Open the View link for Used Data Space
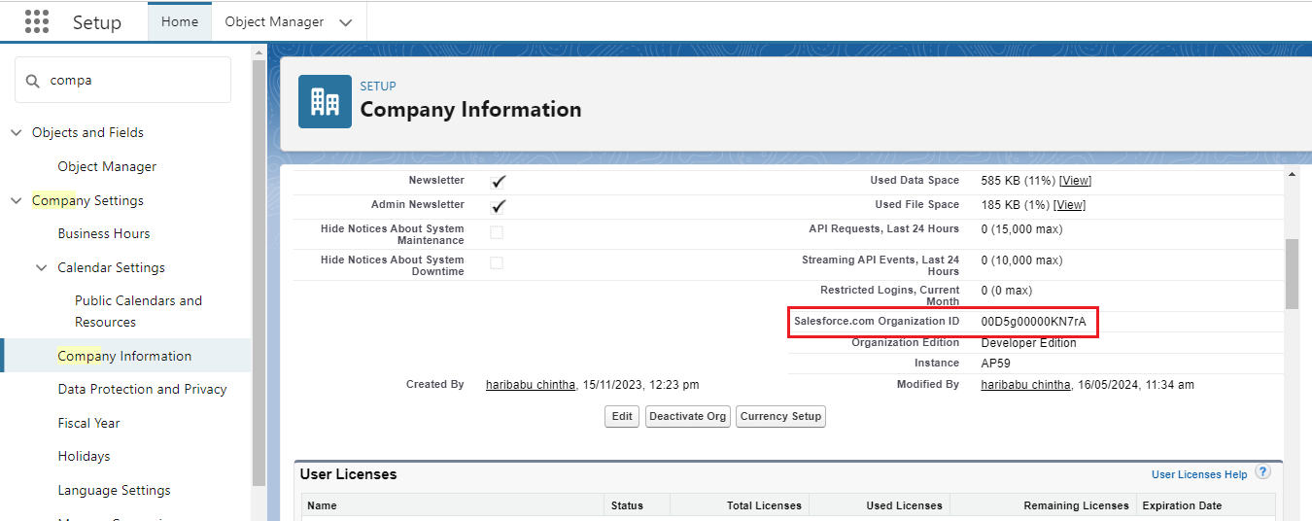Image resolution: width=1312 pixels, height=521 pixels. 1075,181
